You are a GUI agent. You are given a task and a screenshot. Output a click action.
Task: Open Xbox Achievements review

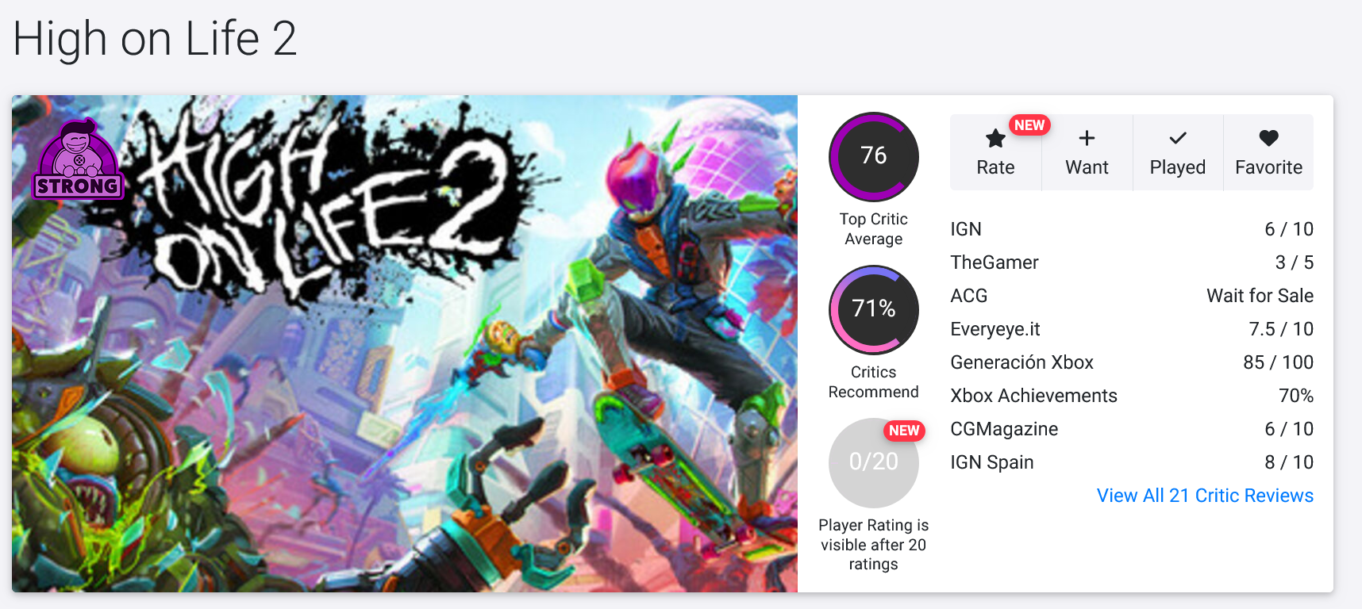click(1033, 396)
